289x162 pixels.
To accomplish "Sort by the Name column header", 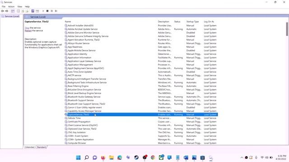I will coord(68,22).
